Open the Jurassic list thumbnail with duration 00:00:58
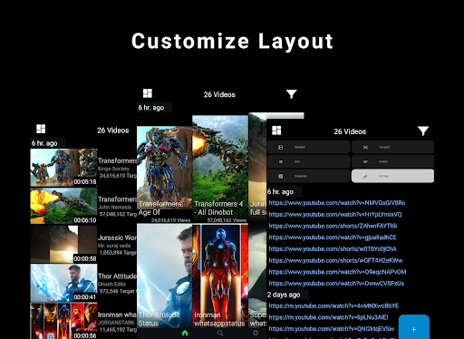Viewport: 464px width, 339px height. [x=63, y=244]
